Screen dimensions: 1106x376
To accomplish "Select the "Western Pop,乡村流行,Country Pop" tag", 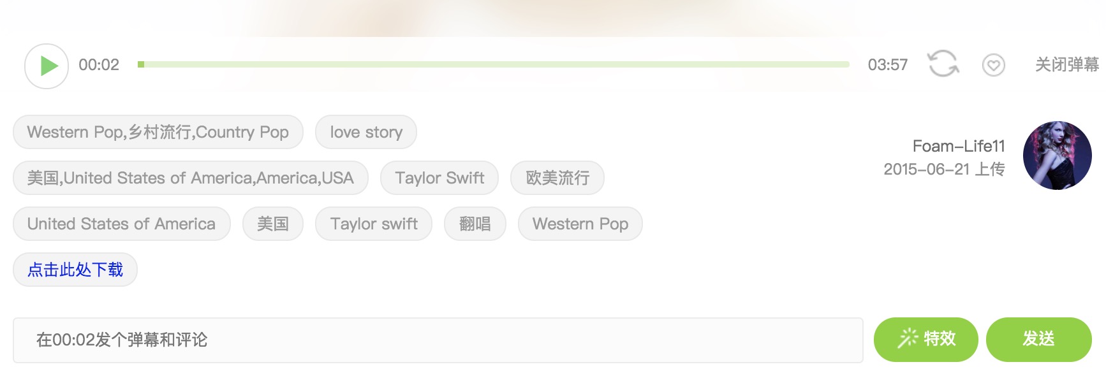I will click(x=158, y=132).
